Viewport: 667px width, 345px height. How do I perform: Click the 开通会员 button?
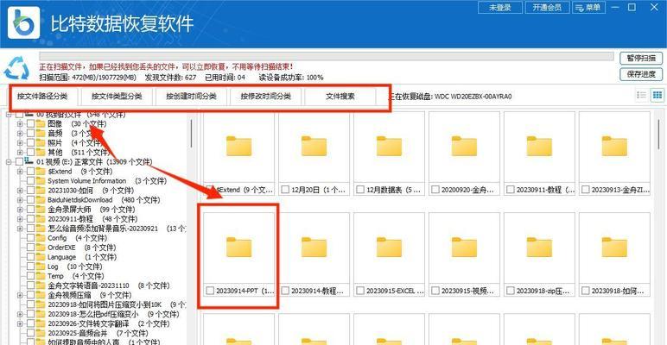(547, 7)
